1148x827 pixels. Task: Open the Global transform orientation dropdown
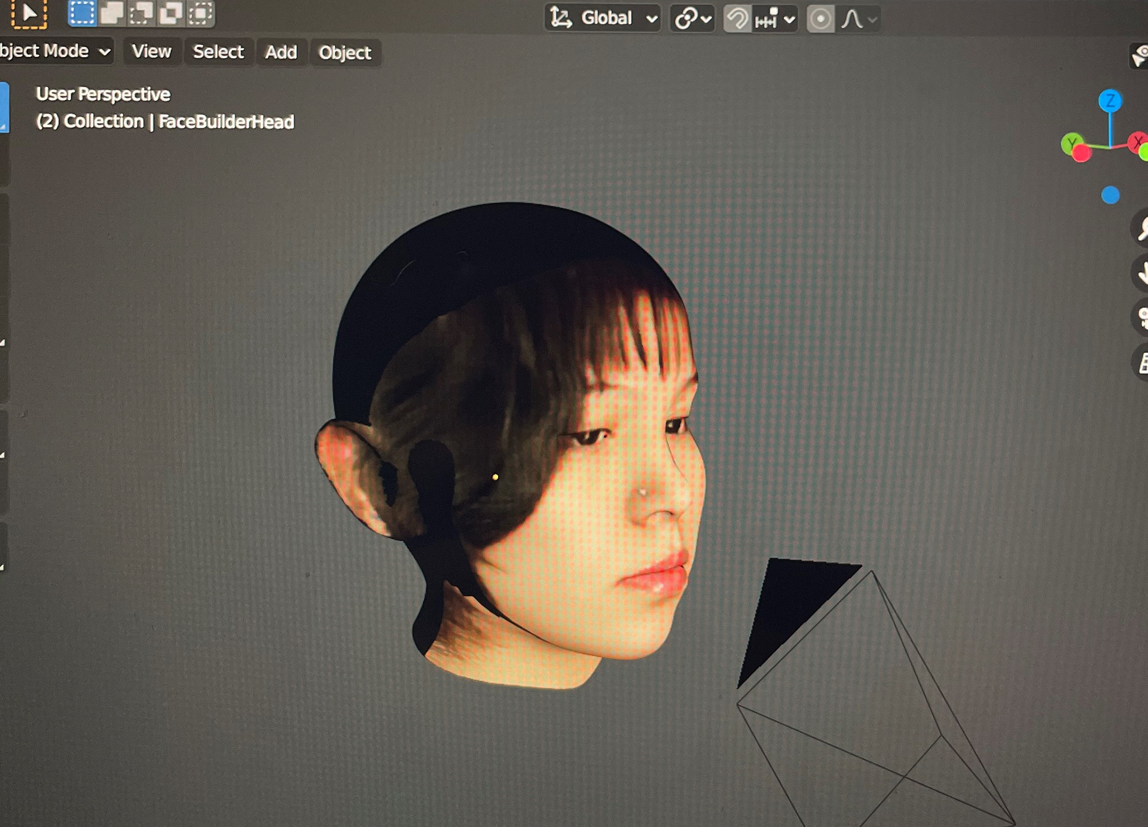603,19
